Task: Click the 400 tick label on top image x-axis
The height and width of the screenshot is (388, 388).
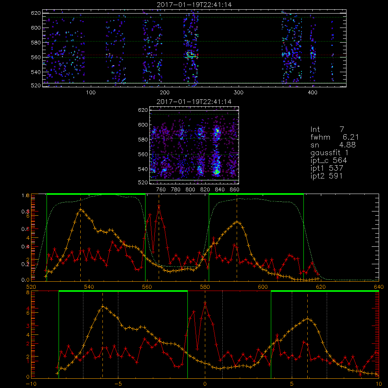Action: 312,93
